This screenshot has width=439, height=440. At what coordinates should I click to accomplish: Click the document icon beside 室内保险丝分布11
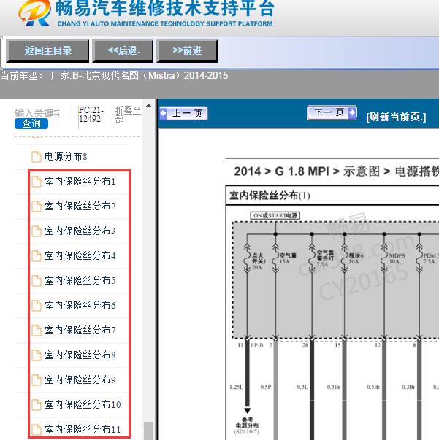point(37,429)
